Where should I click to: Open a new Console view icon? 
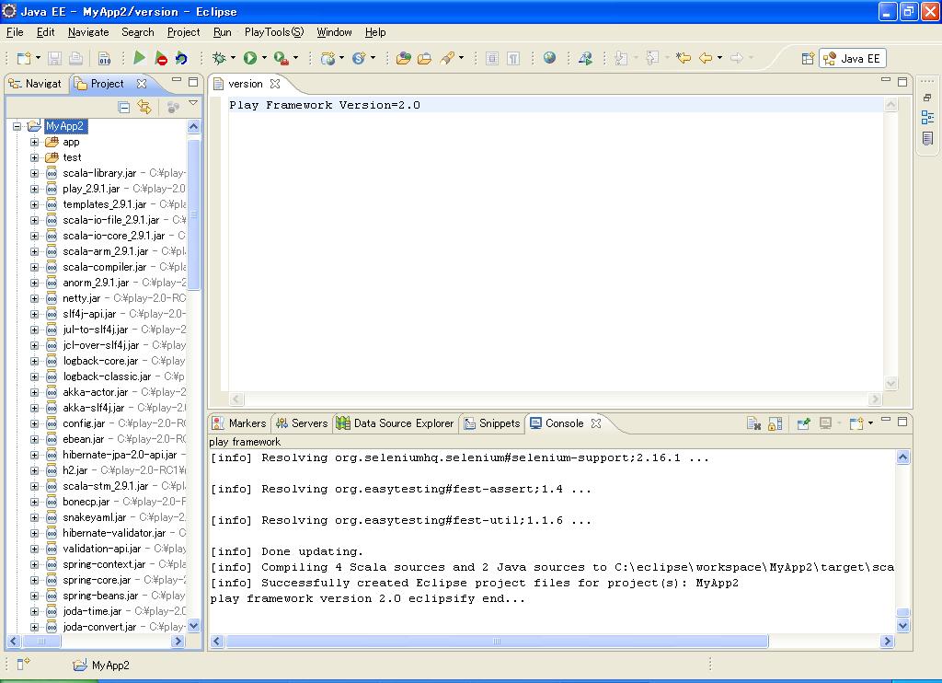click(856, 423)
